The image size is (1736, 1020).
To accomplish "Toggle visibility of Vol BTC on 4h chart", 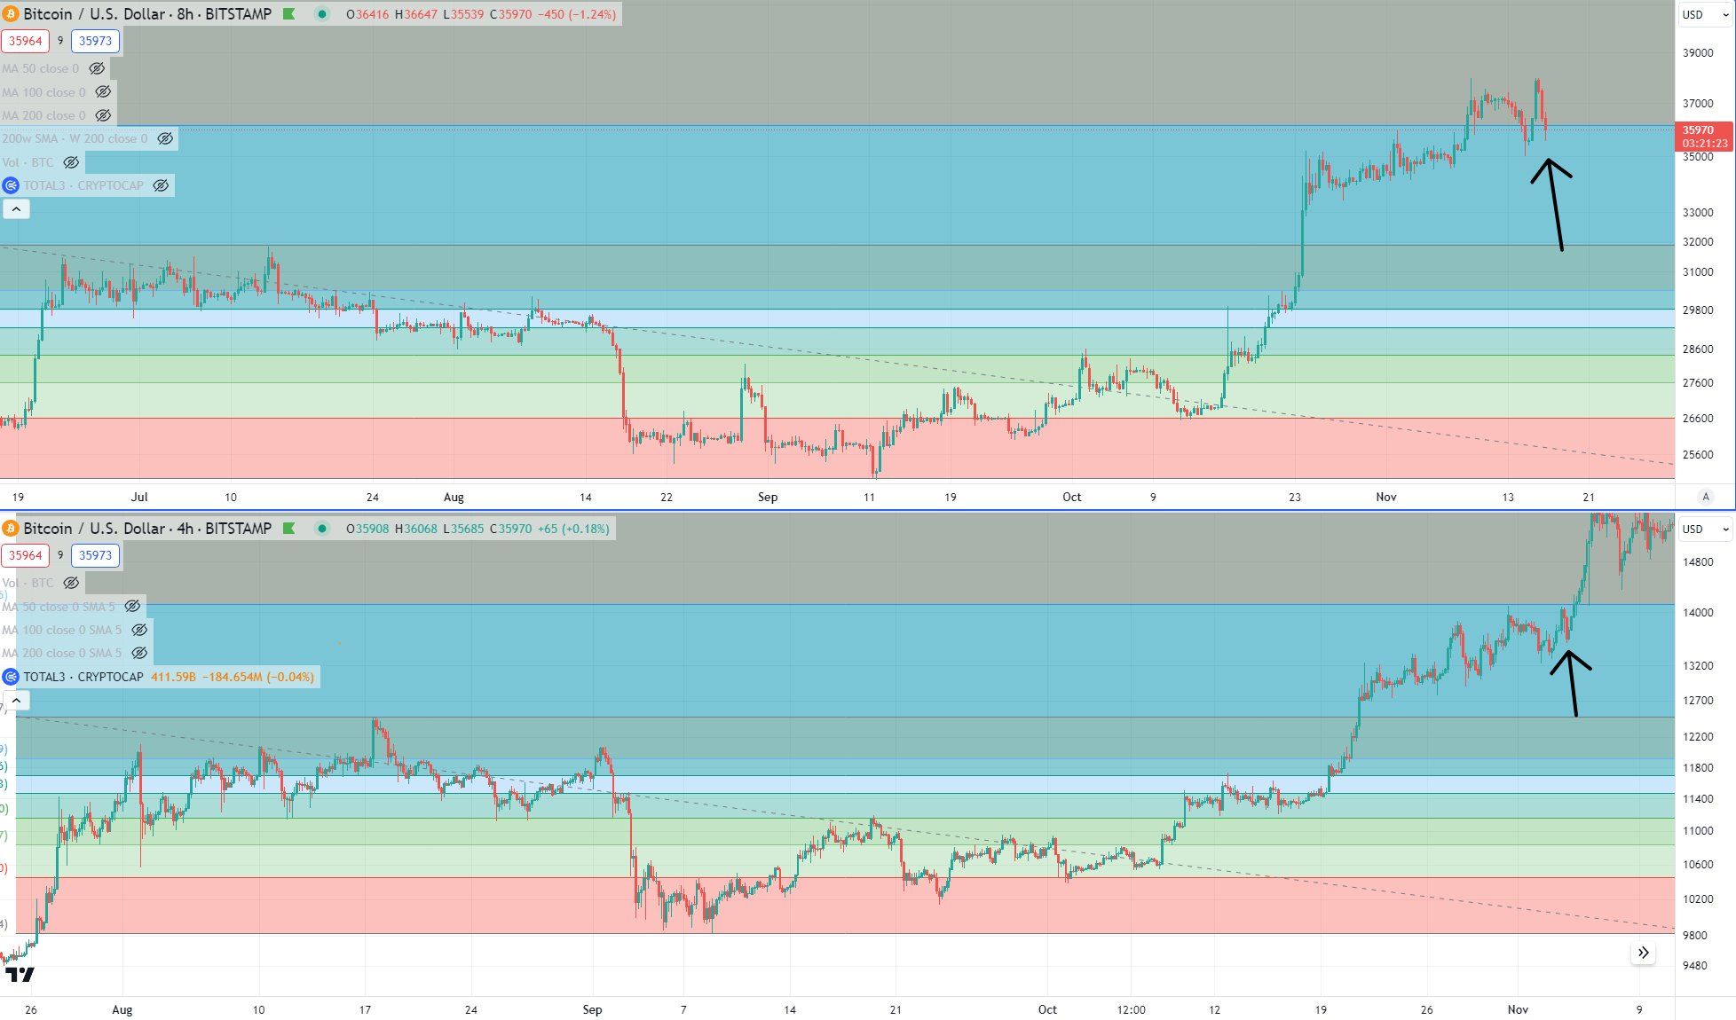I will click(72, 583).
